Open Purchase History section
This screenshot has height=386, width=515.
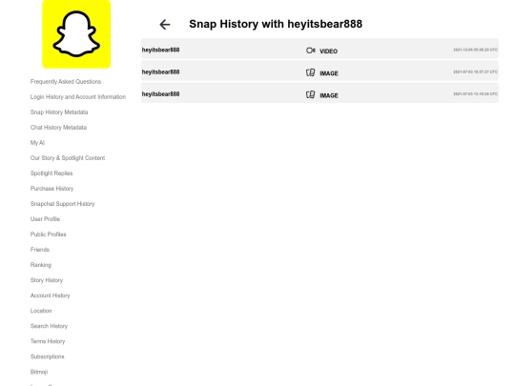(x=51, y=189)
